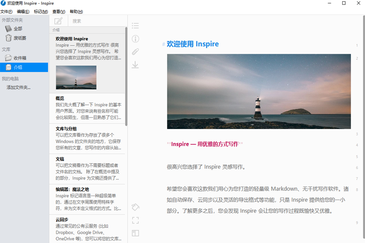This screenshot has width=365, height=243.
Task: Select 收件箱 inbox in library
Action: pyautogui.click(x=19, y=58)
